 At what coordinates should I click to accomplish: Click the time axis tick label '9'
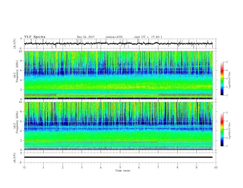pyautogui.click(x=196, y=167)
